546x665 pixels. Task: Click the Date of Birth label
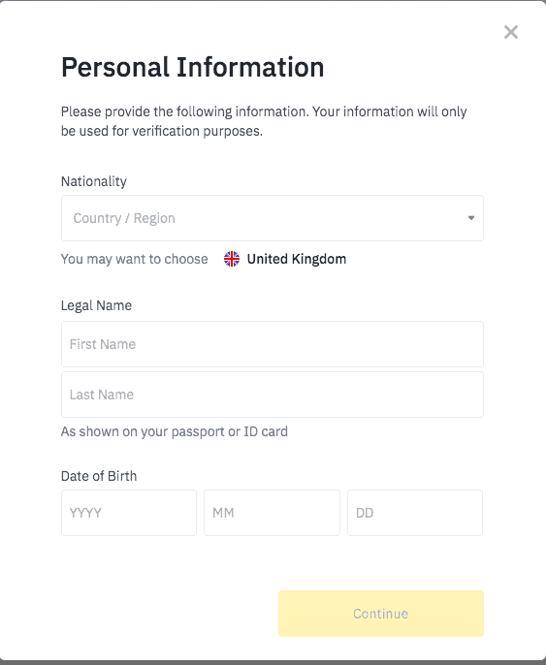[99, 476]
